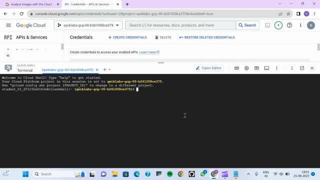
Task: Close the Cloud Shell panel
Action: click(x=312, y=68)
